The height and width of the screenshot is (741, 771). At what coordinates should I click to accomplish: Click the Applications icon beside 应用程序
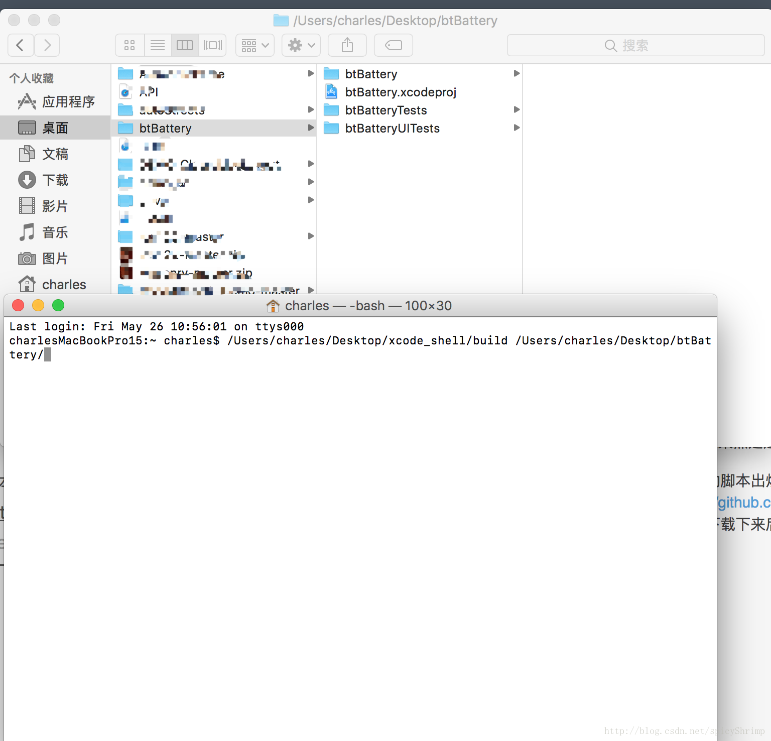point(27,102)
